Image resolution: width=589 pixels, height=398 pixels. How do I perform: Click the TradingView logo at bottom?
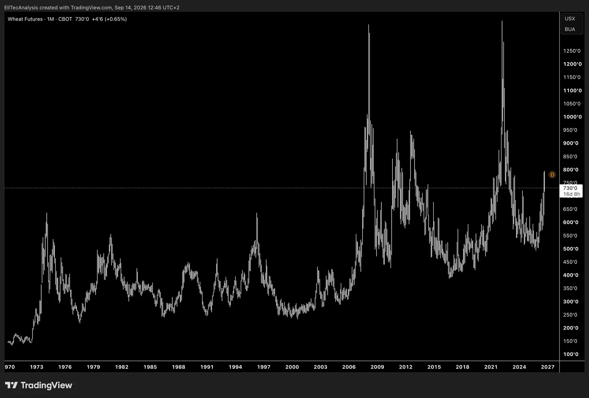(39, 385)
